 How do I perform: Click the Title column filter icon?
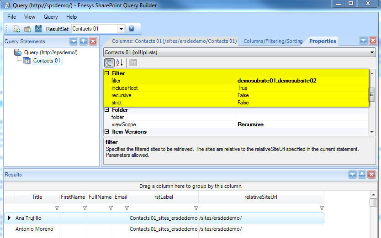(x=57, y=208)
